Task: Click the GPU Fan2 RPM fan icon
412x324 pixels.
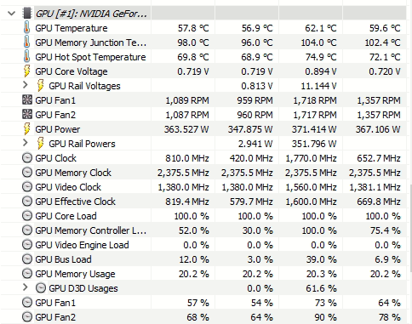Action: [27, 115]
